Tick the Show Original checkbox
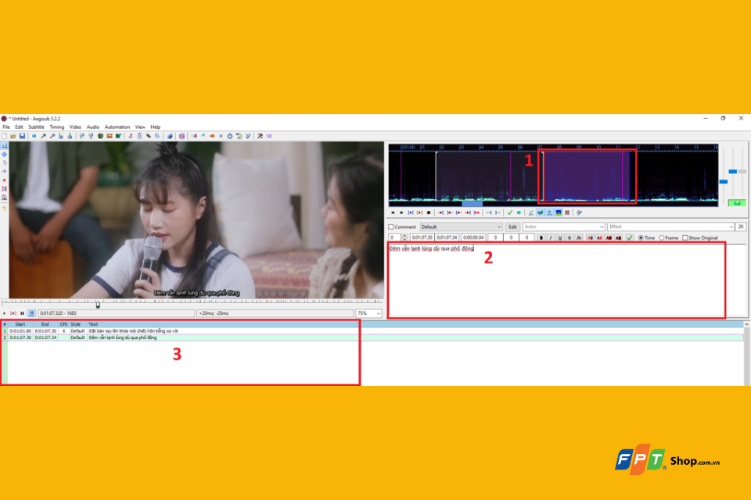The width and height of the screenshot is (751, 500). tap(685, 237)
